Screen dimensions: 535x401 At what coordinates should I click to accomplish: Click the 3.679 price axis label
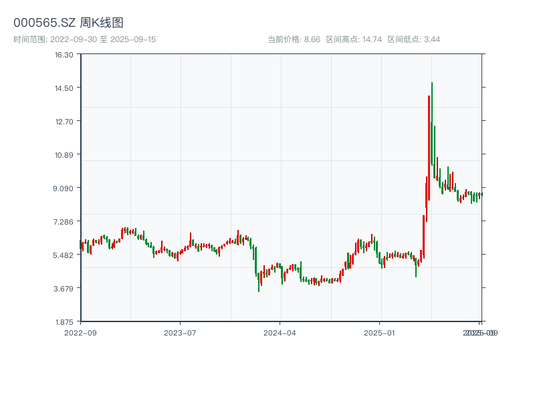pyautogui.click(x=64, y=288)
